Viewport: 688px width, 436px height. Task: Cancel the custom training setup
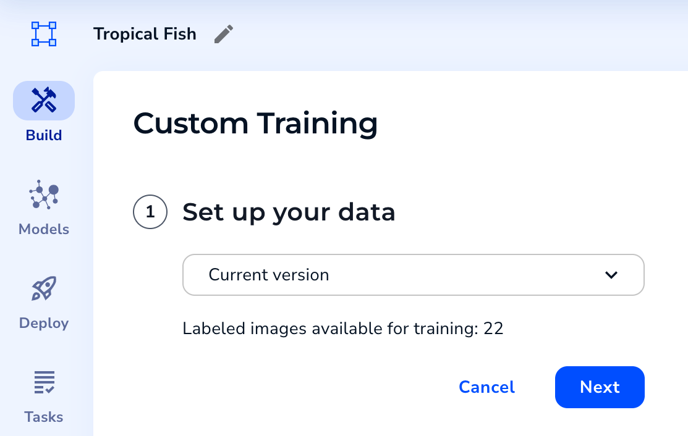486,387
